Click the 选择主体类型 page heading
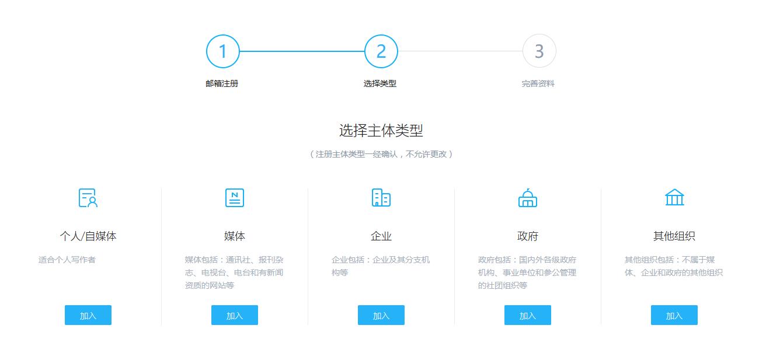The height and width of the screenshot is (346, 759). tap(379, 130)
